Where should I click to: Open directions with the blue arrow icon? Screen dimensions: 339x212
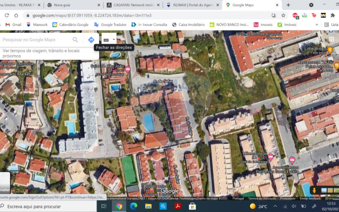pyautogui.click(x=91, y=40)
